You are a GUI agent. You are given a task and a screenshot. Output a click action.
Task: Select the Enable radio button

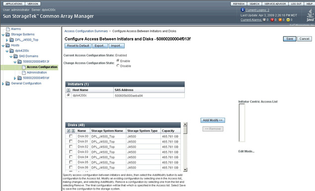pyautogui.click(x=118, y=60)
